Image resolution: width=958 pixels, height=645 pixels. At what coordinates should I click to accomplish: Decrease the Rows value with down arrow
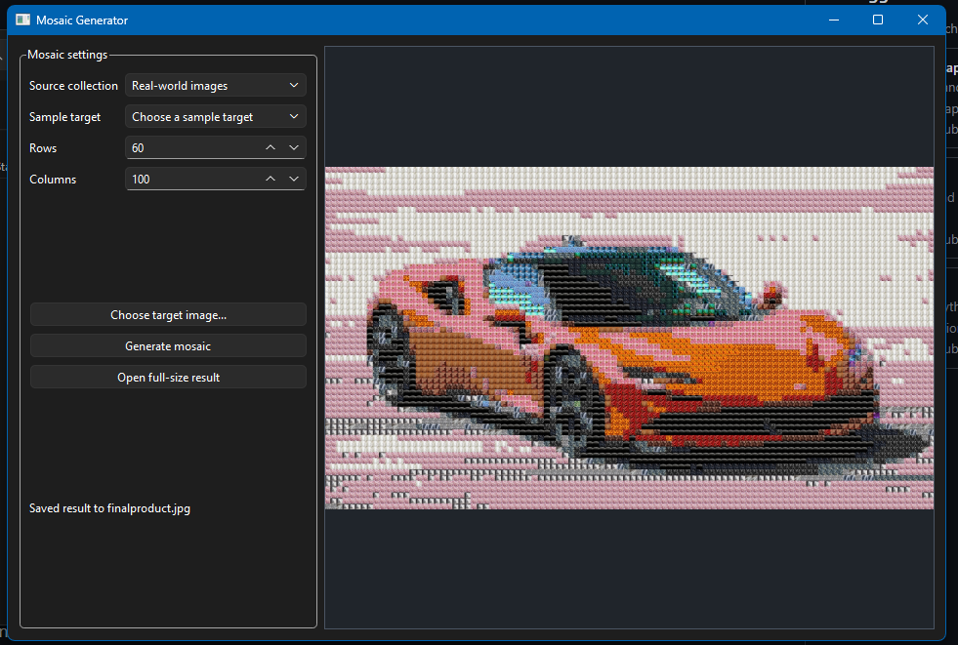click(x=294, y=147)
